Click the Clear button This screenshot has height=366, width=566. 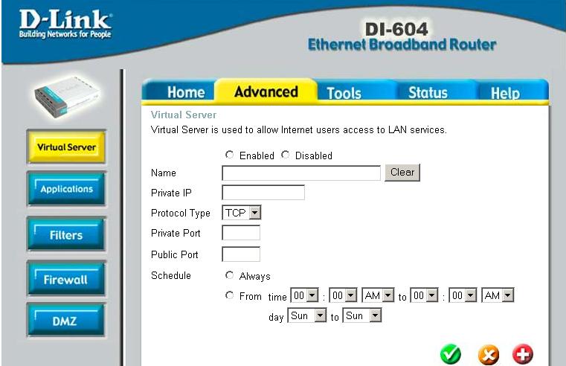[402, 172]
